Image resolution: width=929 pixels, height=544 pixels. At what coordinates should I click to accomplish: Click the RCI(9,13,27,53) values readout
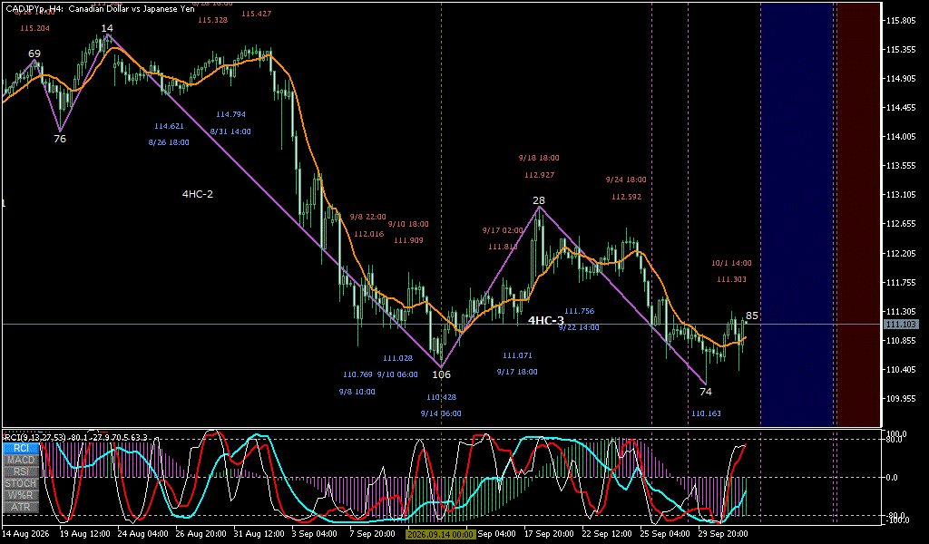(76, 437)
